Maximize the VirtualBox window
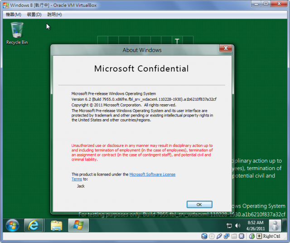This screenshot has height=243, width=290. tap(266, 4)
